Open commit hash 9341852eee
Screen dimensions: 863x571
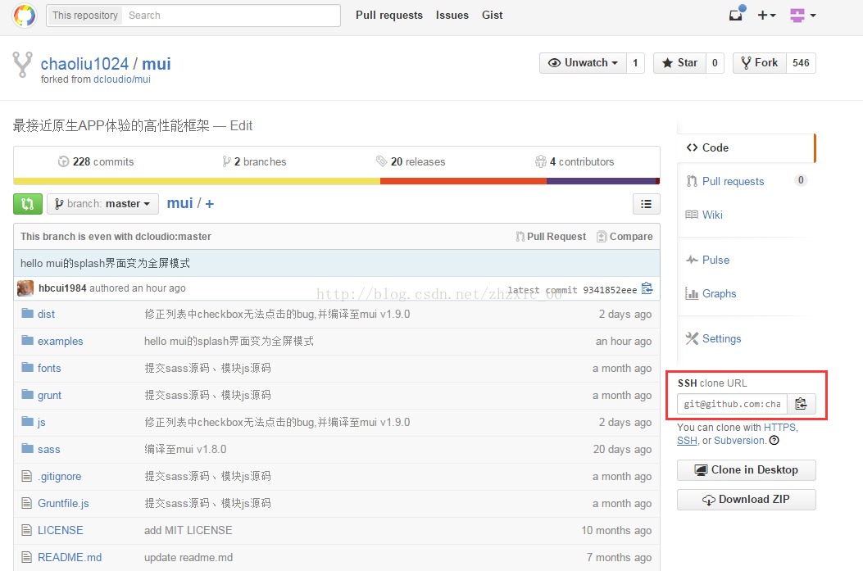pos(609,289)
